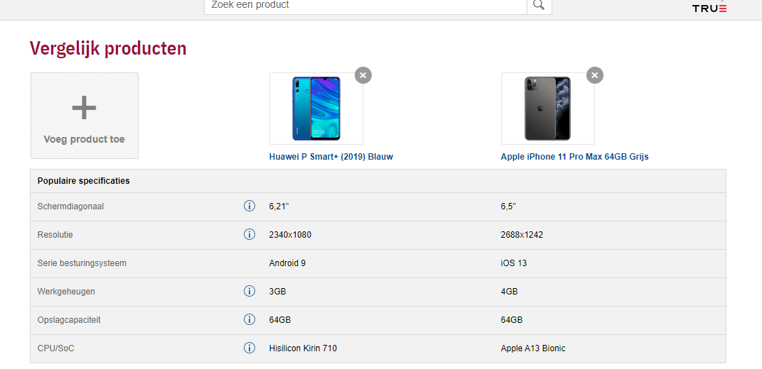
Task: Click the search magnifier icon
Action: (539, 6)
